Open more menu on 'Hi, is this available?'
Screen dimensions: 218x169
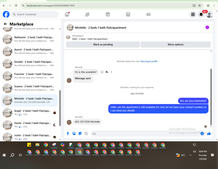point(112,72)
